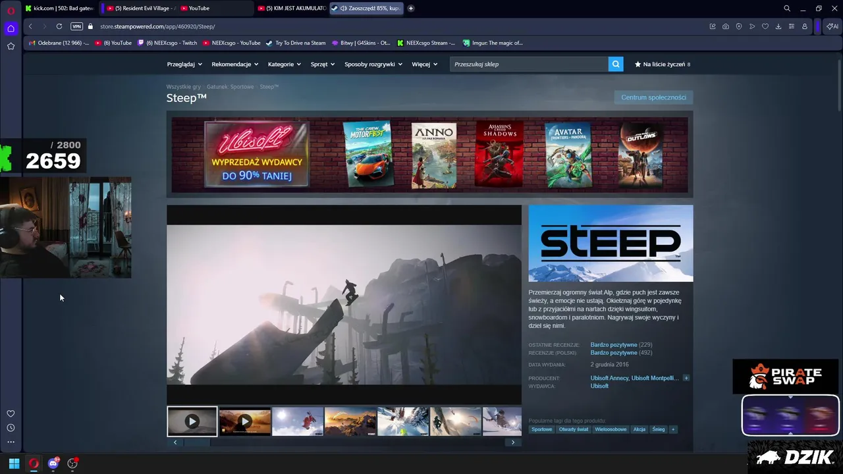Open The Crew Motorfest banner game
The image size is (843, 474).
[367, 154]
